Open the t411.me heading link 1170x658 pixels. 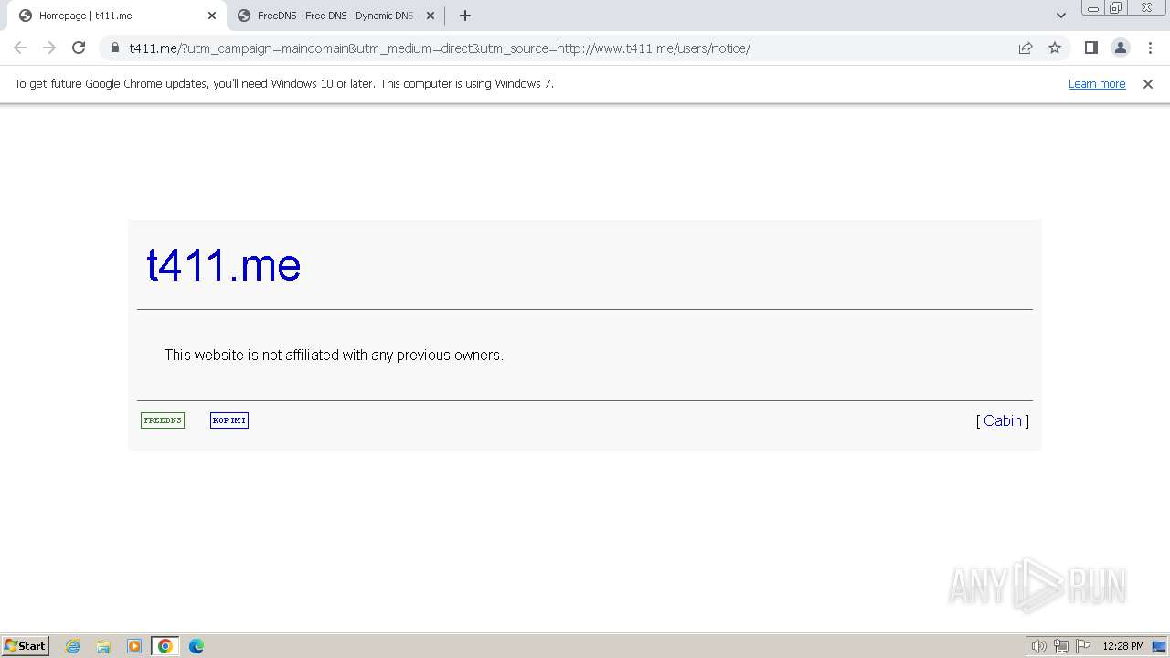pyautogui.click(x=224, y=265)
